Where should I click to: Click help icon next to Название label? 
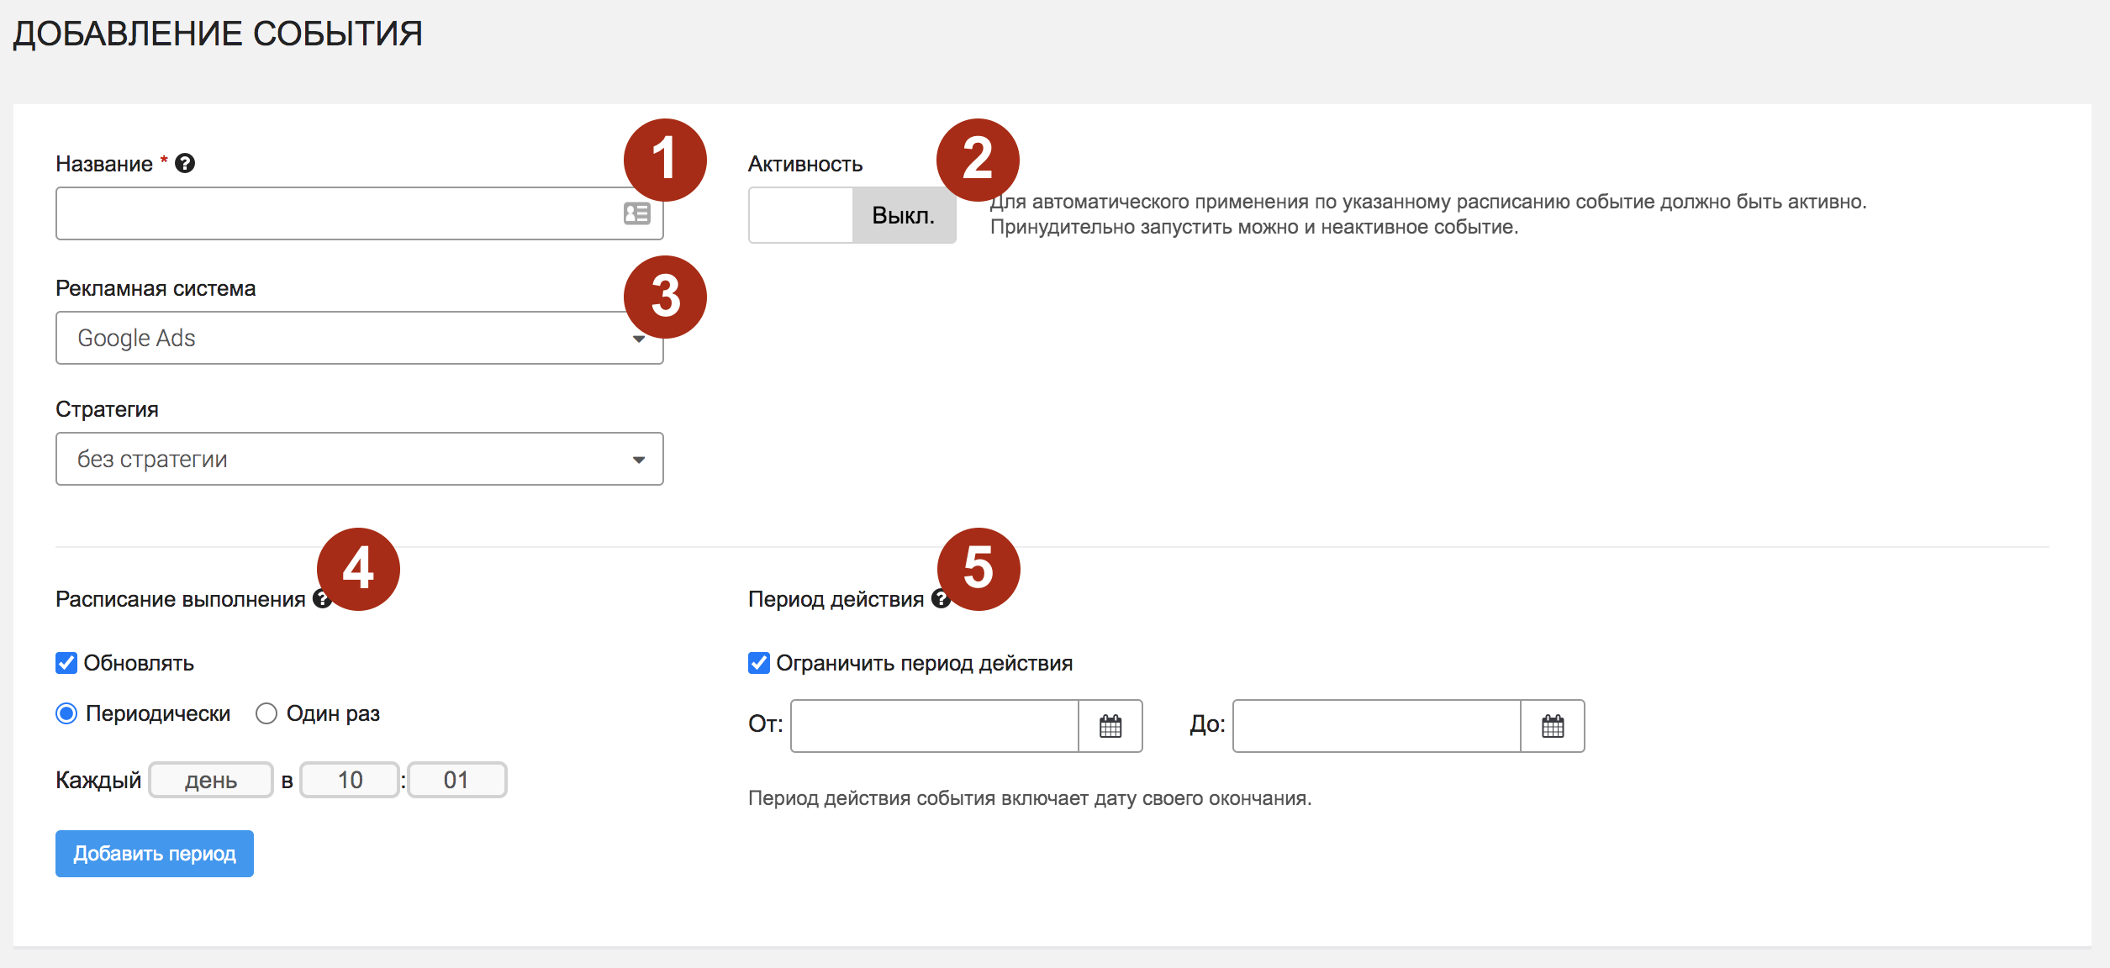(185, 163)
